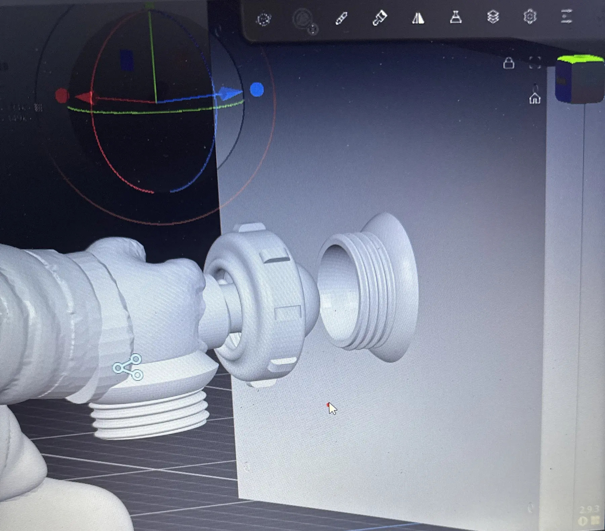This screenshot has width=605, height=531.
Task: Click the gizmo's red arrow handle
Action: pyautogui.click(x=84, y=97)
